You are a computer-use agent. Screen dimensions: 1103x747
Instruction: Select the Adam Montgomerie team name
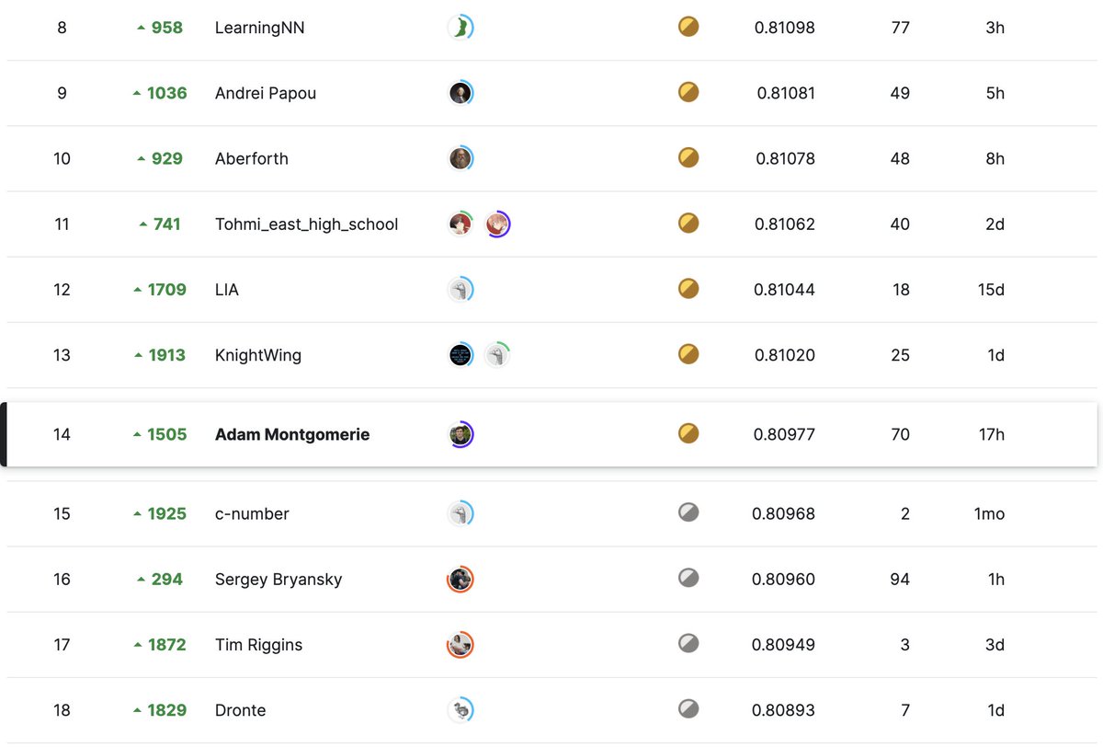(292, 434)
